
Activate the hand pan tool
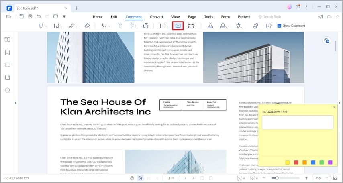[132, 178]
